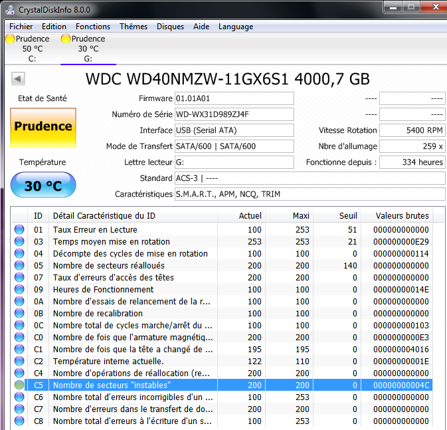Open the Fonctions menu
Screen dimensions: 447x430
coord(93,27)
